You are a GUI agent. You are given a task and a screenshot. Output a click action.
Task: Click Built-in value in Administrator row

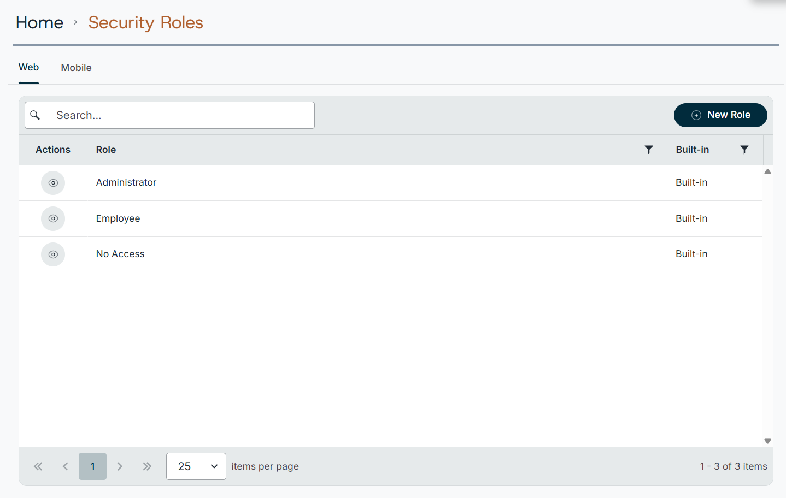click(x=691, y=182)
